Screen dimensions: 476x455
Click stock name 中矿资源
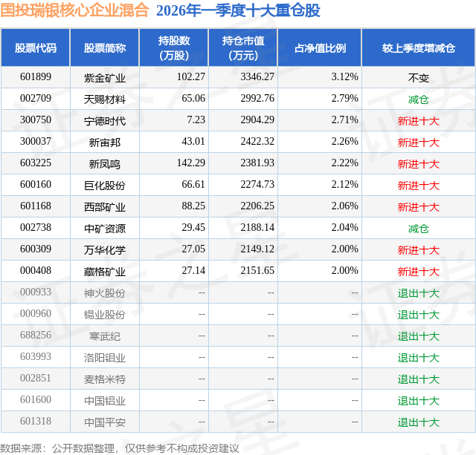pyautogui.click(x=105, y=228)
